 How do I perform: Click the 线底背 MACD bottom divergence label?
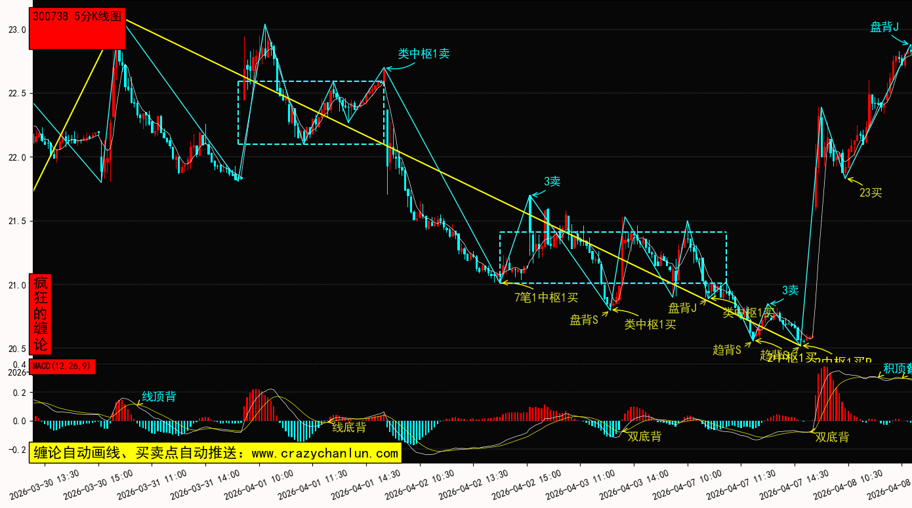click(349, 427)
